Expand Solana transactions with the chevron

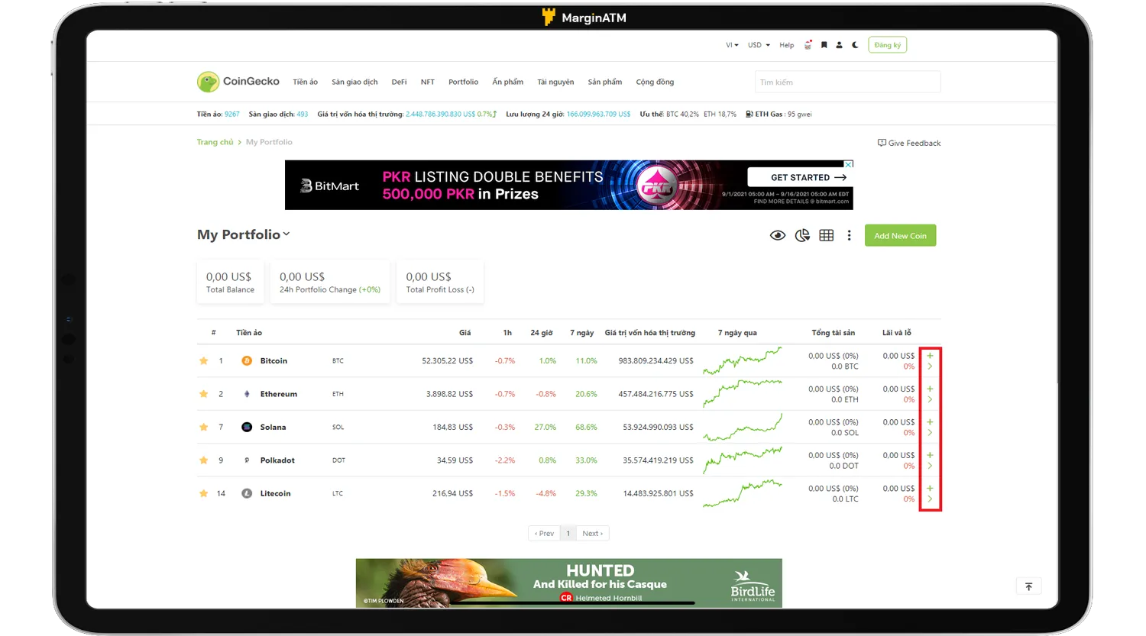(930, 433)
